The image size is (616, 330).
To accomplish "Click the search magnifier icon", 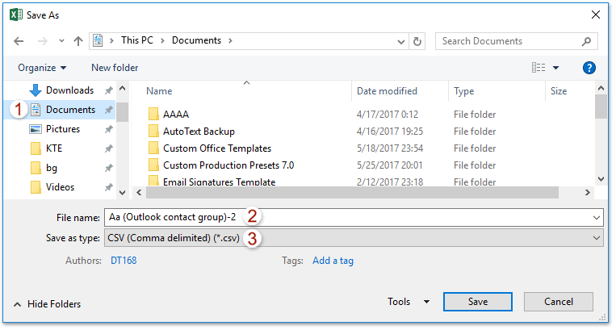I will (587, 41).
